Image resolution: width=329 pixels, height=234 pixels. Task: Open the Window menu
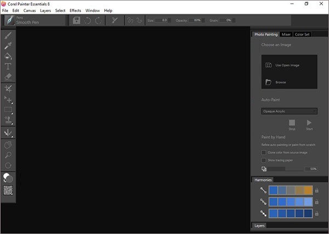93,10
